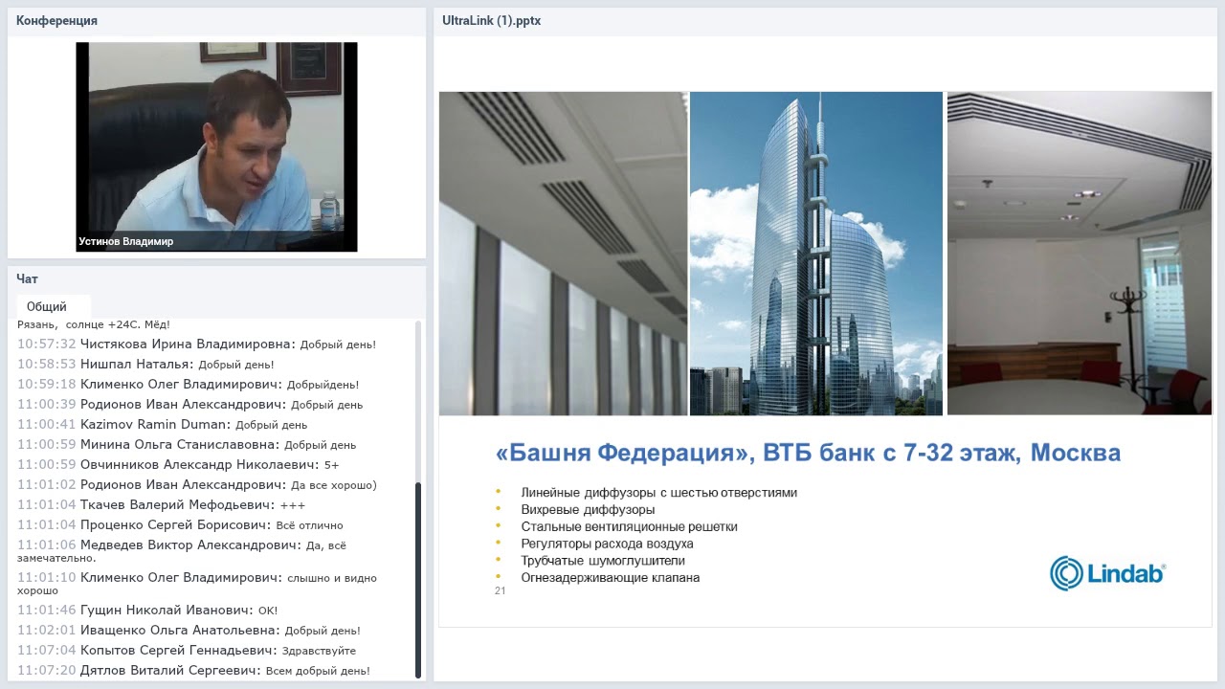Click the Lindab logo on the slide
Viewport: 1225px width, 689px height.
1107,573
